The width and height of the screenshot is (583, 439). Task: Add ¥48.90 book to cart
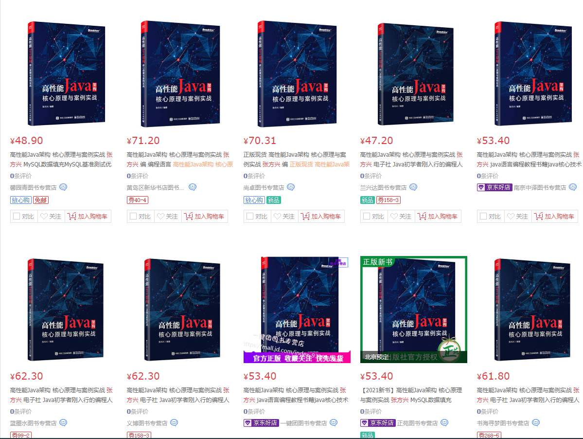click(88, 216)
